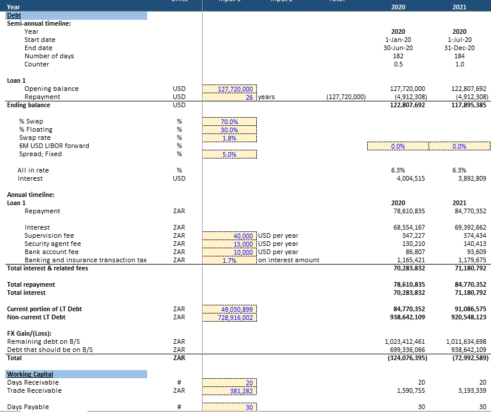Click the Annual timeline label
Viewport: 491px width, 412px height.
[31, 195]
